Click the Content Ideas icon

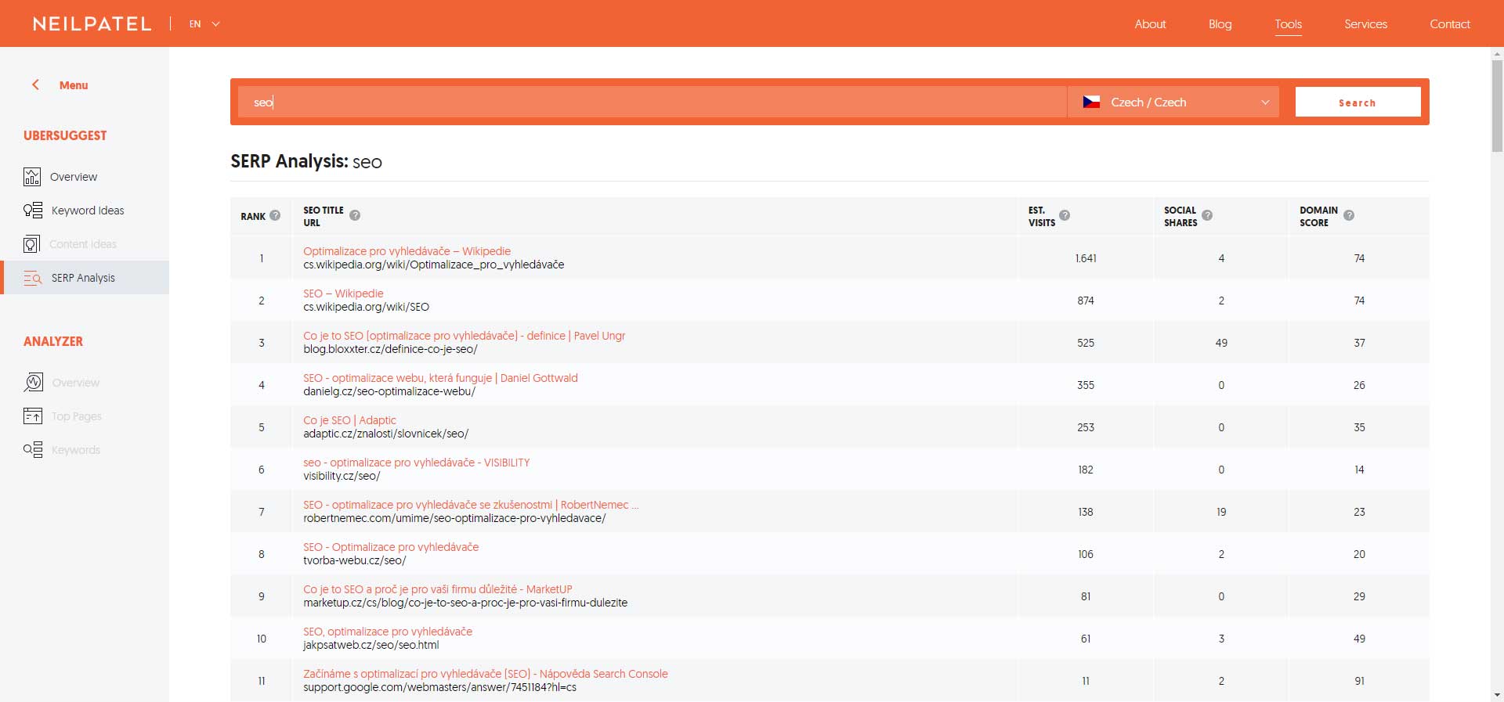click(31, 244)
